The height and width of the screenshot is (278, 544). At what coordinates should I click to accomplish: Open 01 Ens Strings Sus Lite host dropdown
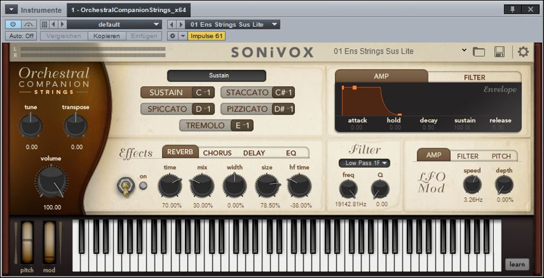233,25
